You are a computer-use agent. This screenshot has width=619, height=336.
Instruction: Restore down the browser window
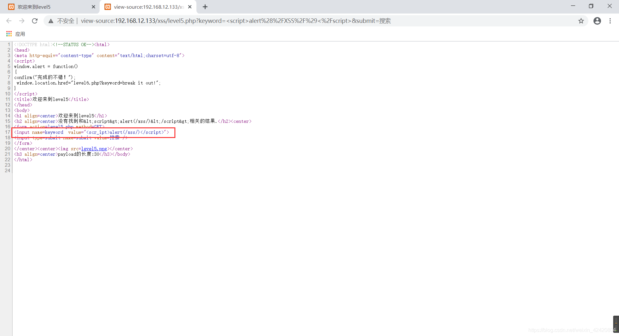[x=591, y=6]
